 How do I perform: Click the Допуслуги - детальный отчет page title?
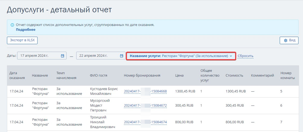[x=59, y=10]
